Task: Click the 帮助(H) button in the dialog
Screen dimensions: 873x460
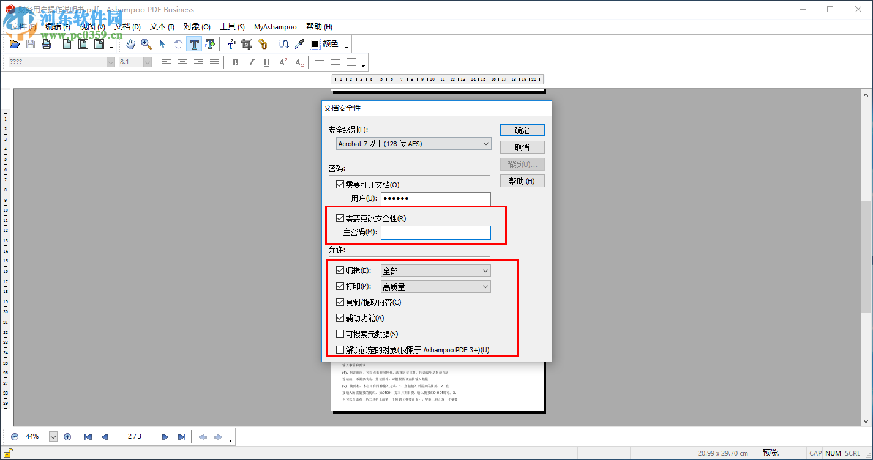Action: click(522, 180)
